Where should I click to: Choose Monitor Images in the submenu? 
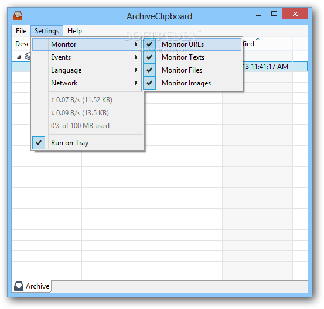[192, 83]
